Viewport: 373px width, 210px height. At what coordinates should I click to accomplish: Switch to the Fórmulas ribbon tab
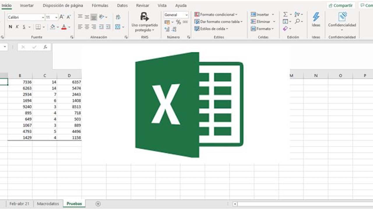[x=100, y=5]
